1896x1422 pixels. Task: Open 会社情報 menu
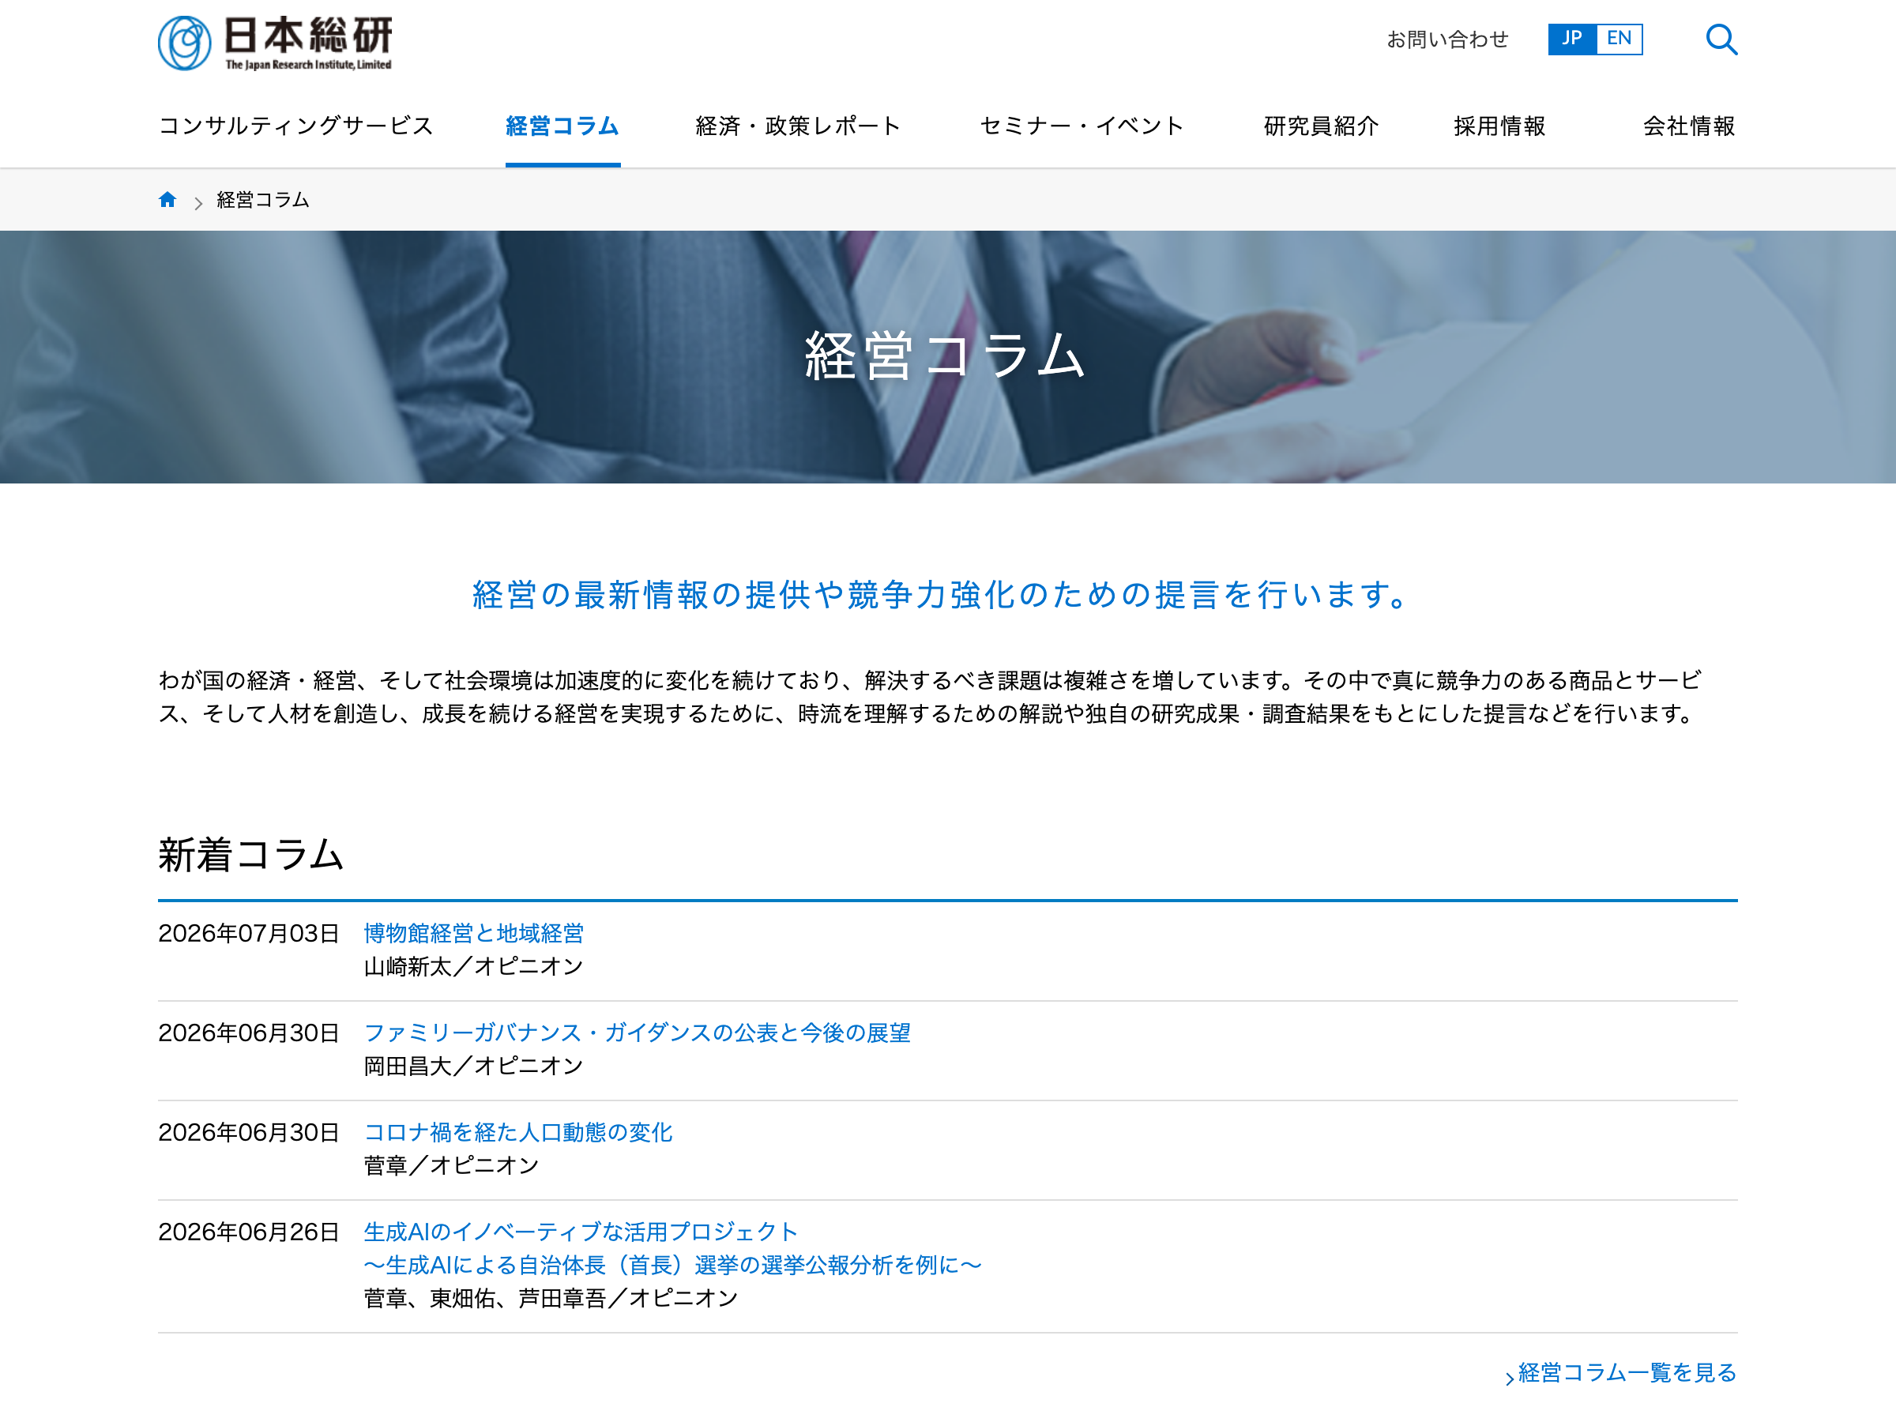pyautogui.click(x=1690, y=126)
